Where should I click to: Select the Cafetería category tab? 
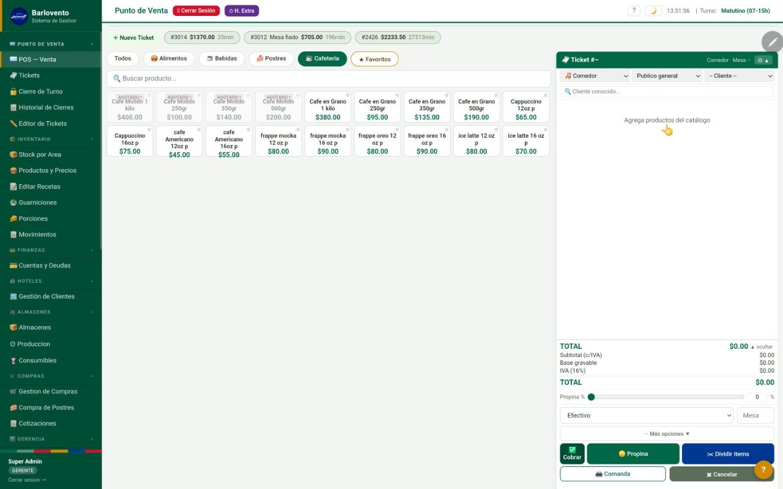point(322,59)
